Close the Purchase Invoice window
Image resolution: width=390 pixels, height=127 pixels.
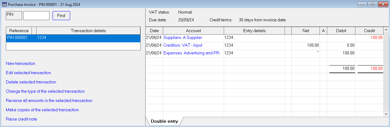point(383,4)
